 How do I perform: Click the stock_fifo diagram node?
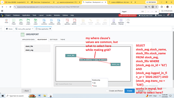click(x=71, y=56)
